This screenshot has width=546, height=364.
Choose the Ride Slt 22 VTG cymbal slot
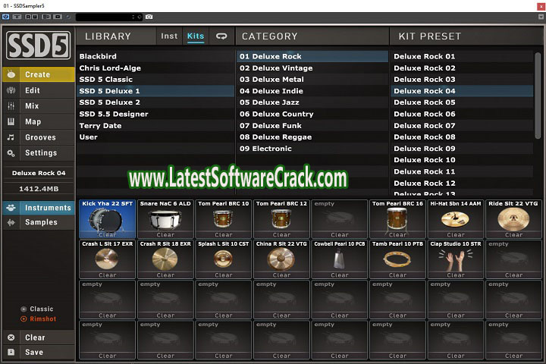click(513, 219)
